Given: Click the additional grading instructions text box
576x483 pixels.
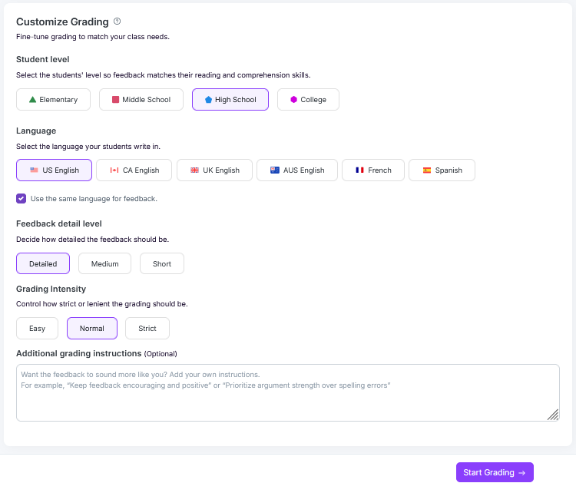Looking at the screenshot, I should click(x=287, y=392).
